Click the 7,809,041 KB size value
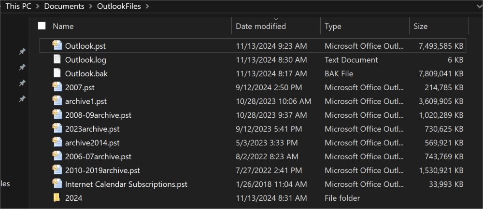The width and height of the screenshot is (483, 209). pyautogui.click(x=441, y=73)
